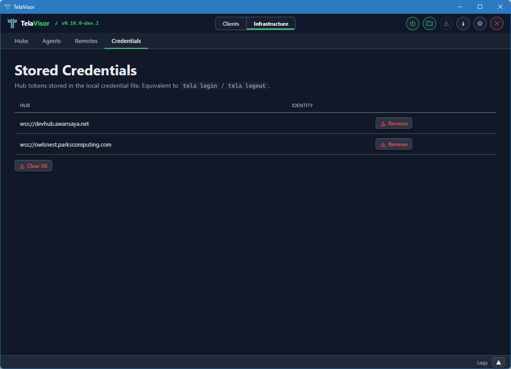This screenshot has height=369, width=511.
Task: Open the folder icon next to power button
Action: click(x=429, y=23)
